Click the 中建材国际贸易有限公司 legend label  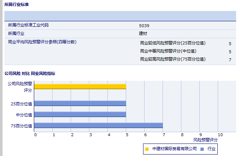point(174,149)
